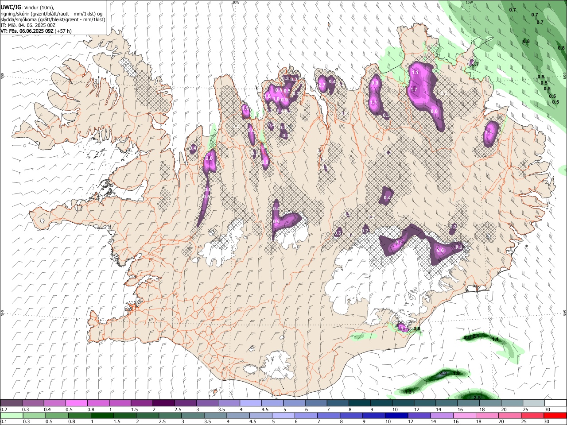Select the 'slydda/snjókoma' legend description line

point(53,19)
